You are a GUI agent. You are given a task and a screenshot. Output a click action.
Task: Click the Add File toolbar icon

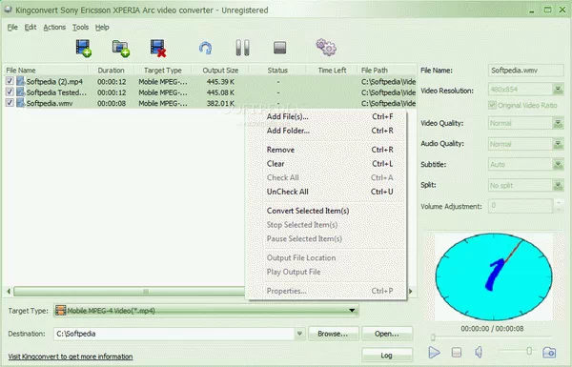tap(84, 49)
